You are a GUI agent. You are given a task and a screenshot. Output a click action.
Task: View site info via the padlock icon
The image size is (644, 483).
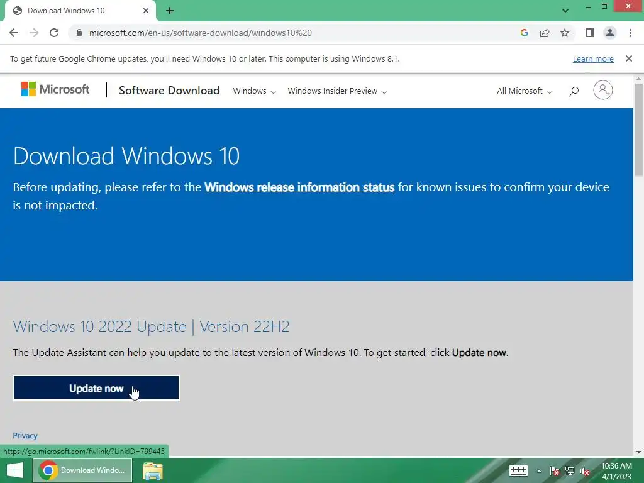[x=79, y=33]
